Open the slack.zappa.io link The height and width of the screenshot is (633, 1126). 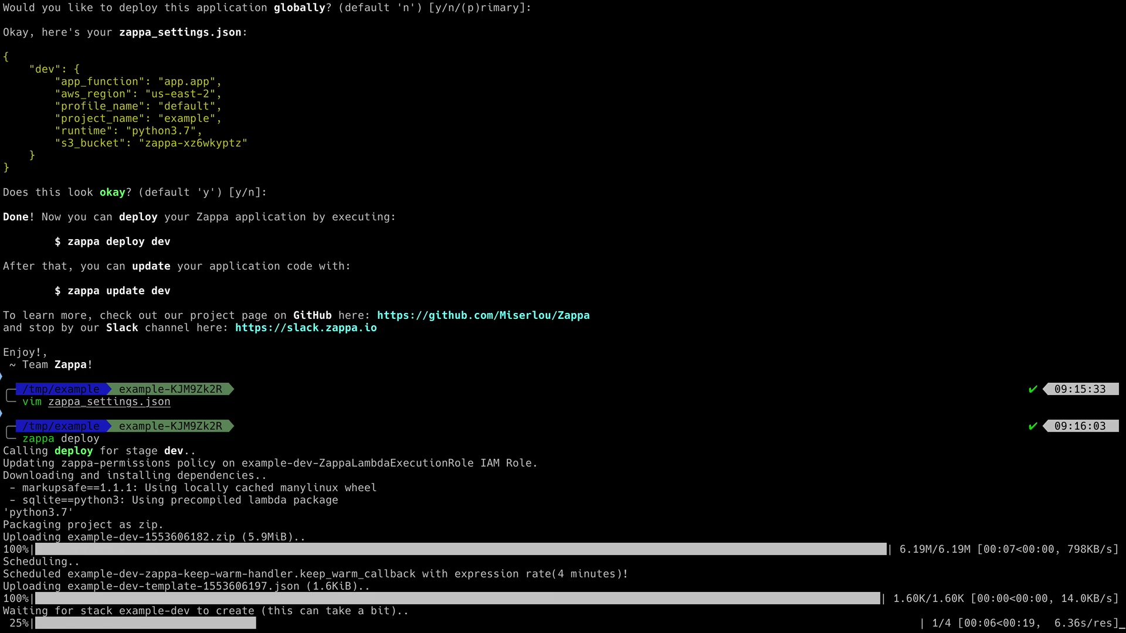[x=306, y=328]
